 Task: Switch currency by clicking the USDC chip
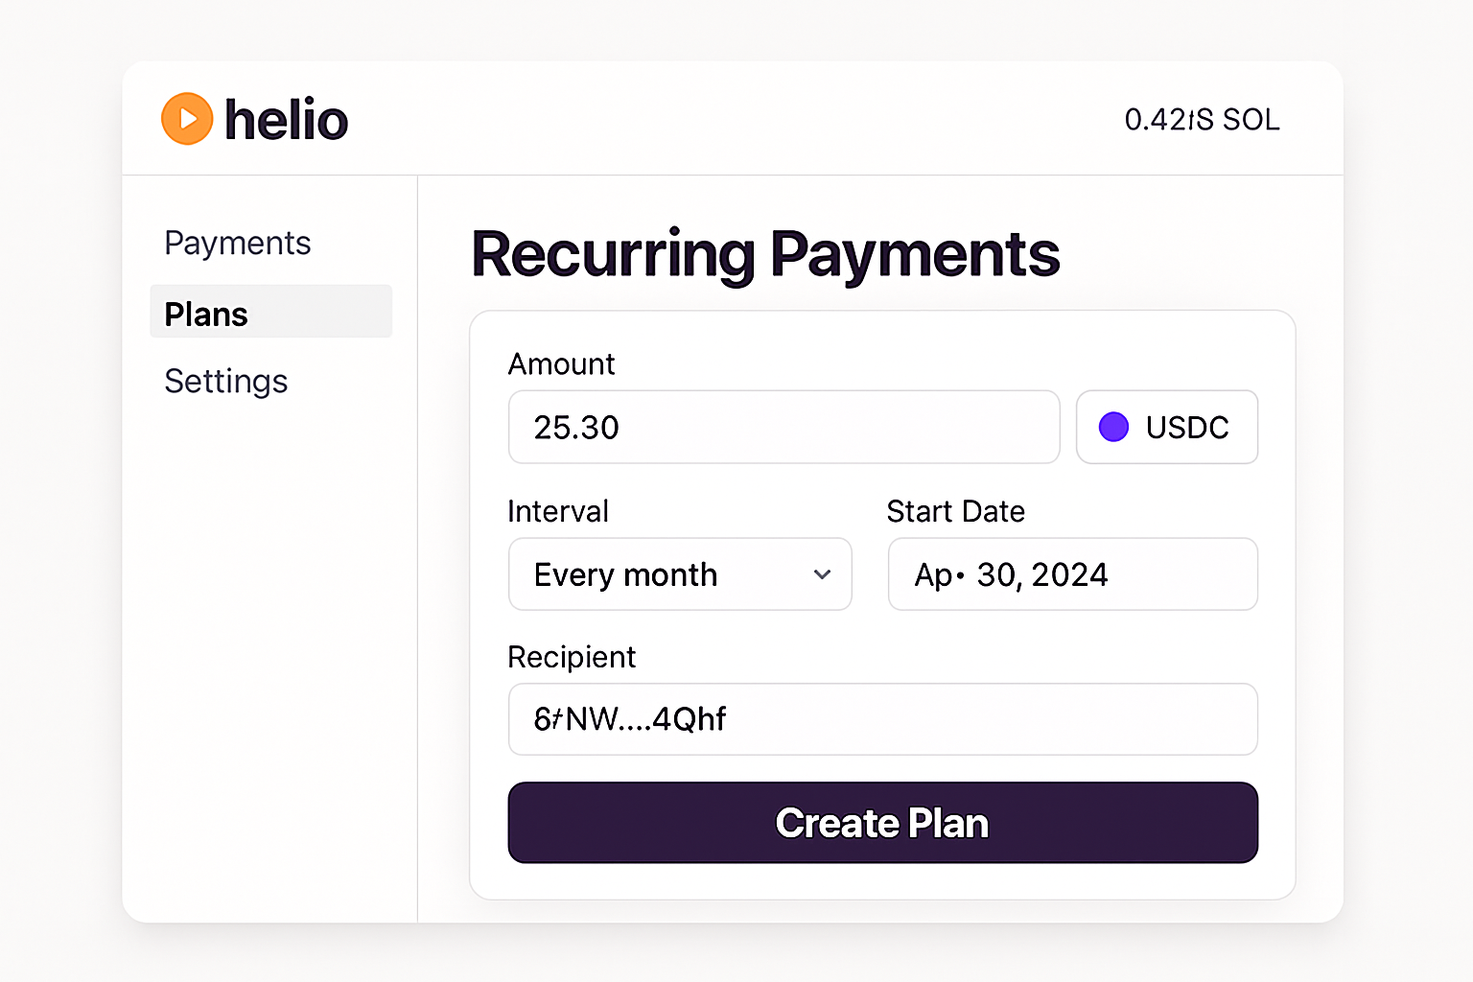pyautogui.click(x=1167, y=427)
